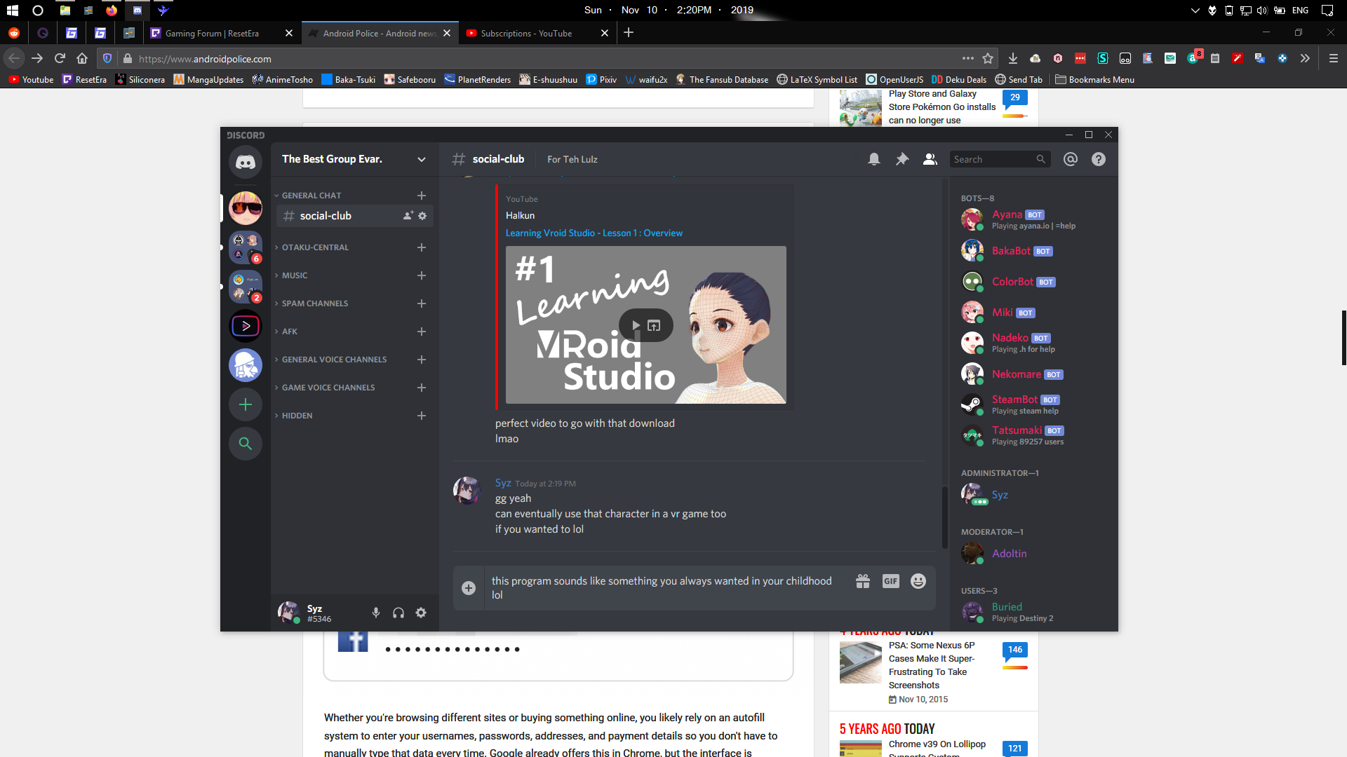The height and width of the screenshot is (757, 1347).
Task: Click the Discord search field
Action: click(x=993, y=159)
